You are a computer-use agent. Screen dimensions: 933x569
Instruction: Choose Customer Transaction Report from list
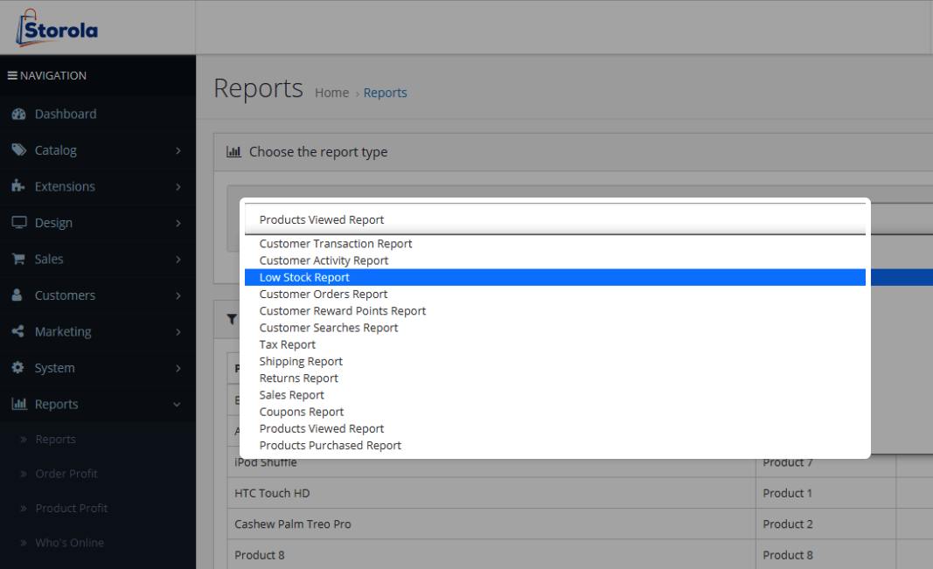click(x=335, y=244)
